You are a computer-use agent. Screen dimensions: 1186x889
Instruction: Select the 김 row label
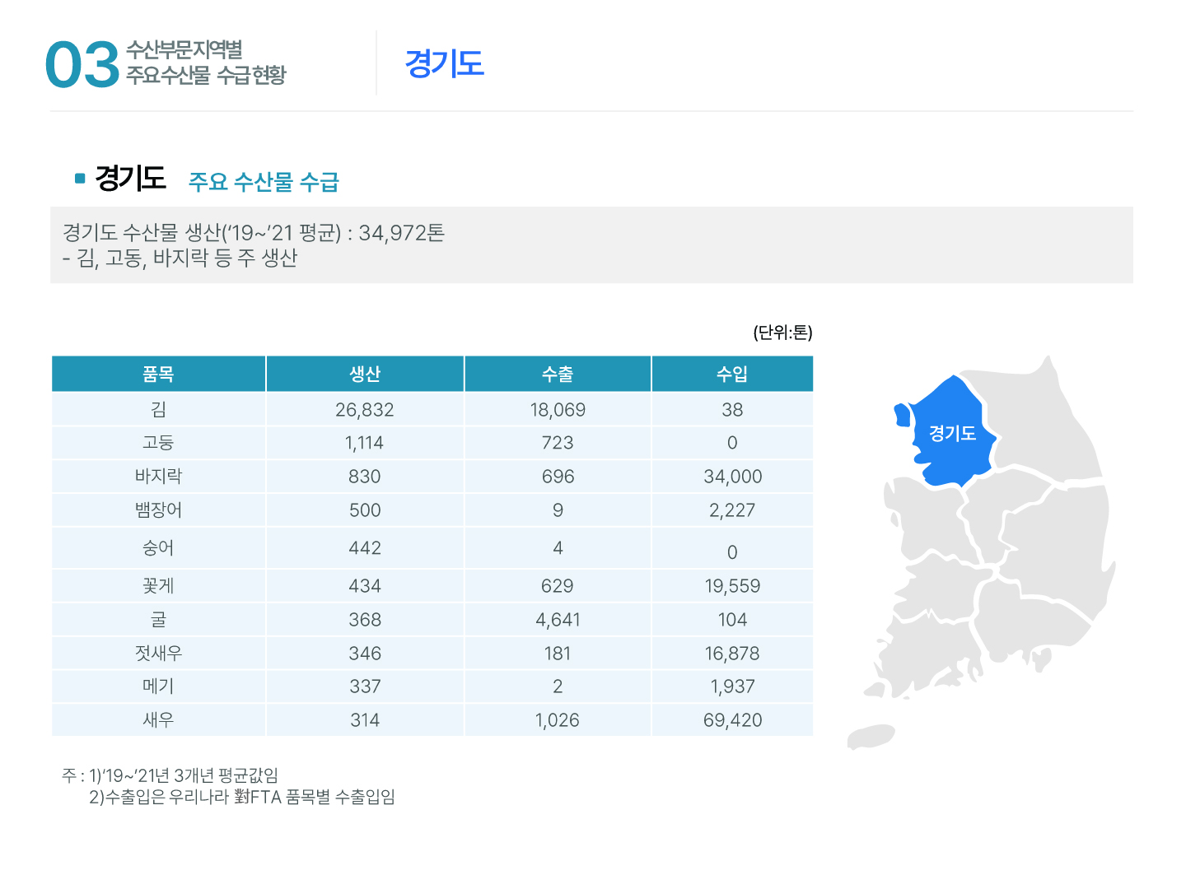pos(158,409)
